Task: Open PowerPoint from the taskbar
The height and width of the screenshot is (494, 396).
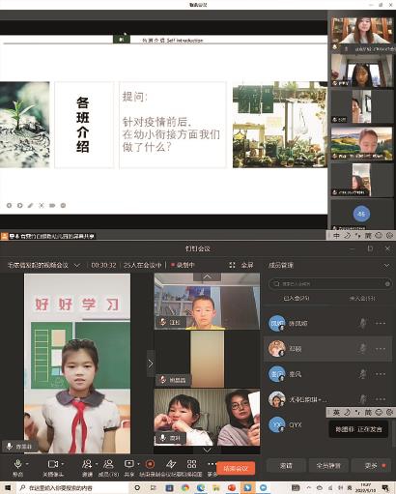Action: point(232,488)
